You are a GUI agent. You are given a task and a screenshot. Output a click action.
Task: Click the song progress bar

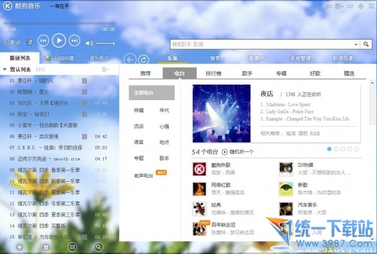click(x=59, y=23)
